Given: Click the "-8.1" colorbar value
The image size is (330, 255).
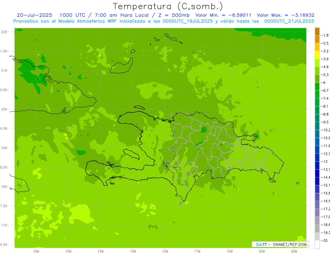Looking at the screenshot, I should coord(325,106).
